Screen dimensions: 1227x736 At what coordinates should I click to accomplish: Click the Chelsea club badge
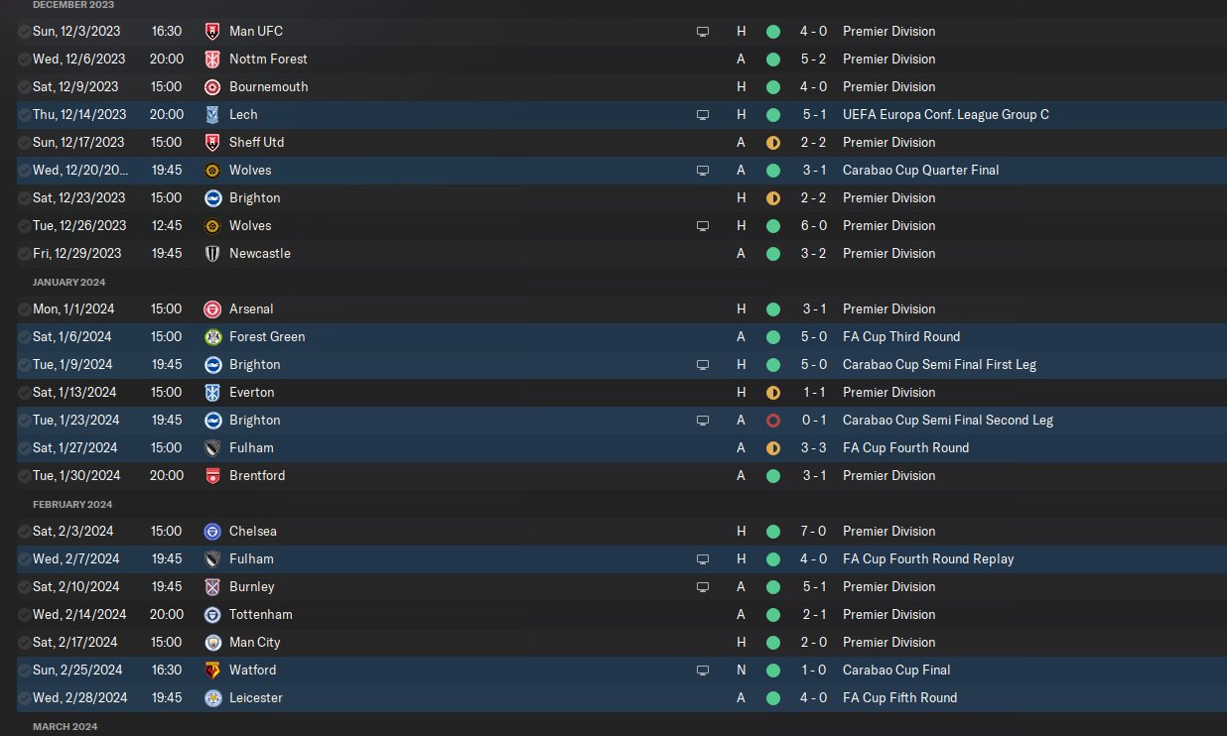pyautogui.click(x=211, y=532)
